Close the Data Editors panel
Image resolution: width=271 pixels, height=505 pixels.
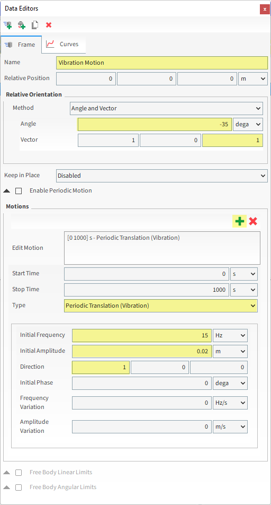coord(265,9)
